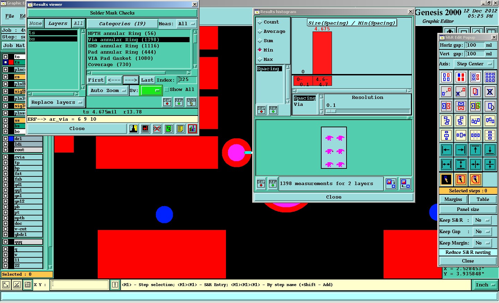Click the DEL icon in Results viewer
The width and height of the screenshot is (499, 303).
(167, 102)
